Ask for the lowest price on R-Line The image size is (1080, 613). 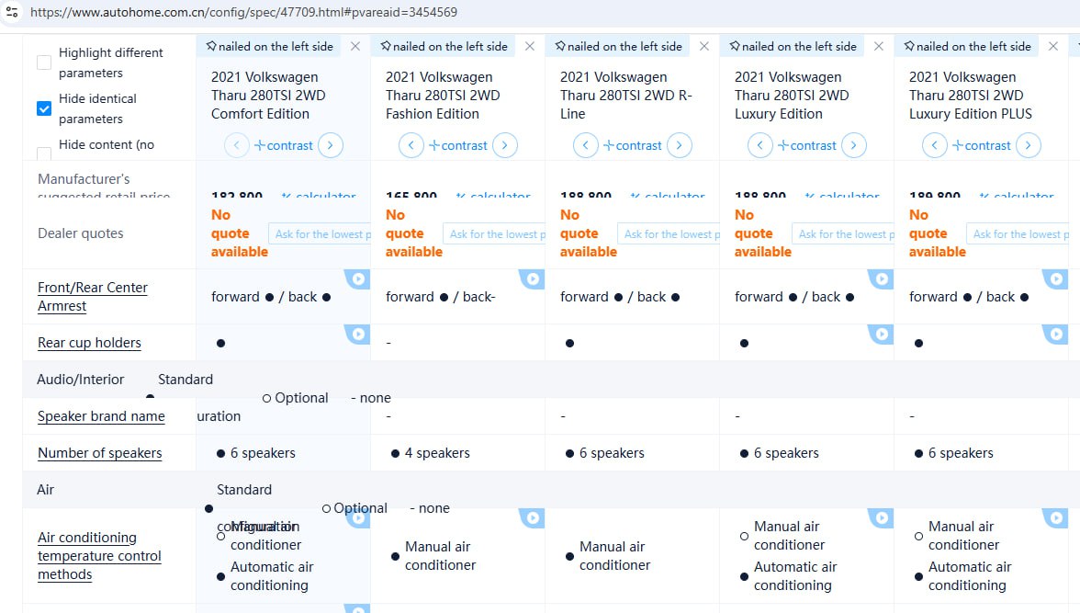[669, 234]
